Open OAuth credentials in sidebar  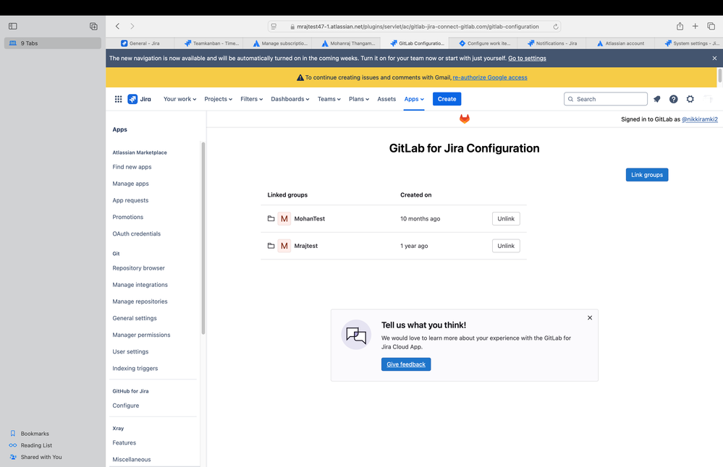(x=137, y=233)
